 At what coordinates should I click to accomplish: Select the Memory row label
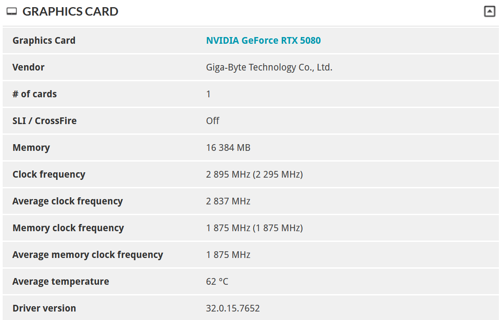point(31,148)
